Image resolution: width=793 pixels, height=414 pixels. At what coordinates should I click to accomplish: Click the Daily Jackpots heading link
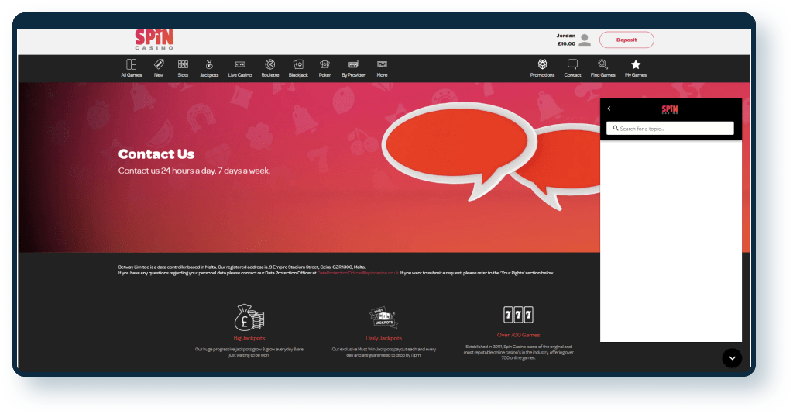(x=384, y=338)
